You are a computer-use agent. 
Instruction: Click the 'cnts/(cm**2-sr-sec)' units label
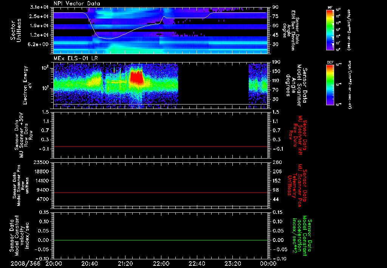[349, 30]
